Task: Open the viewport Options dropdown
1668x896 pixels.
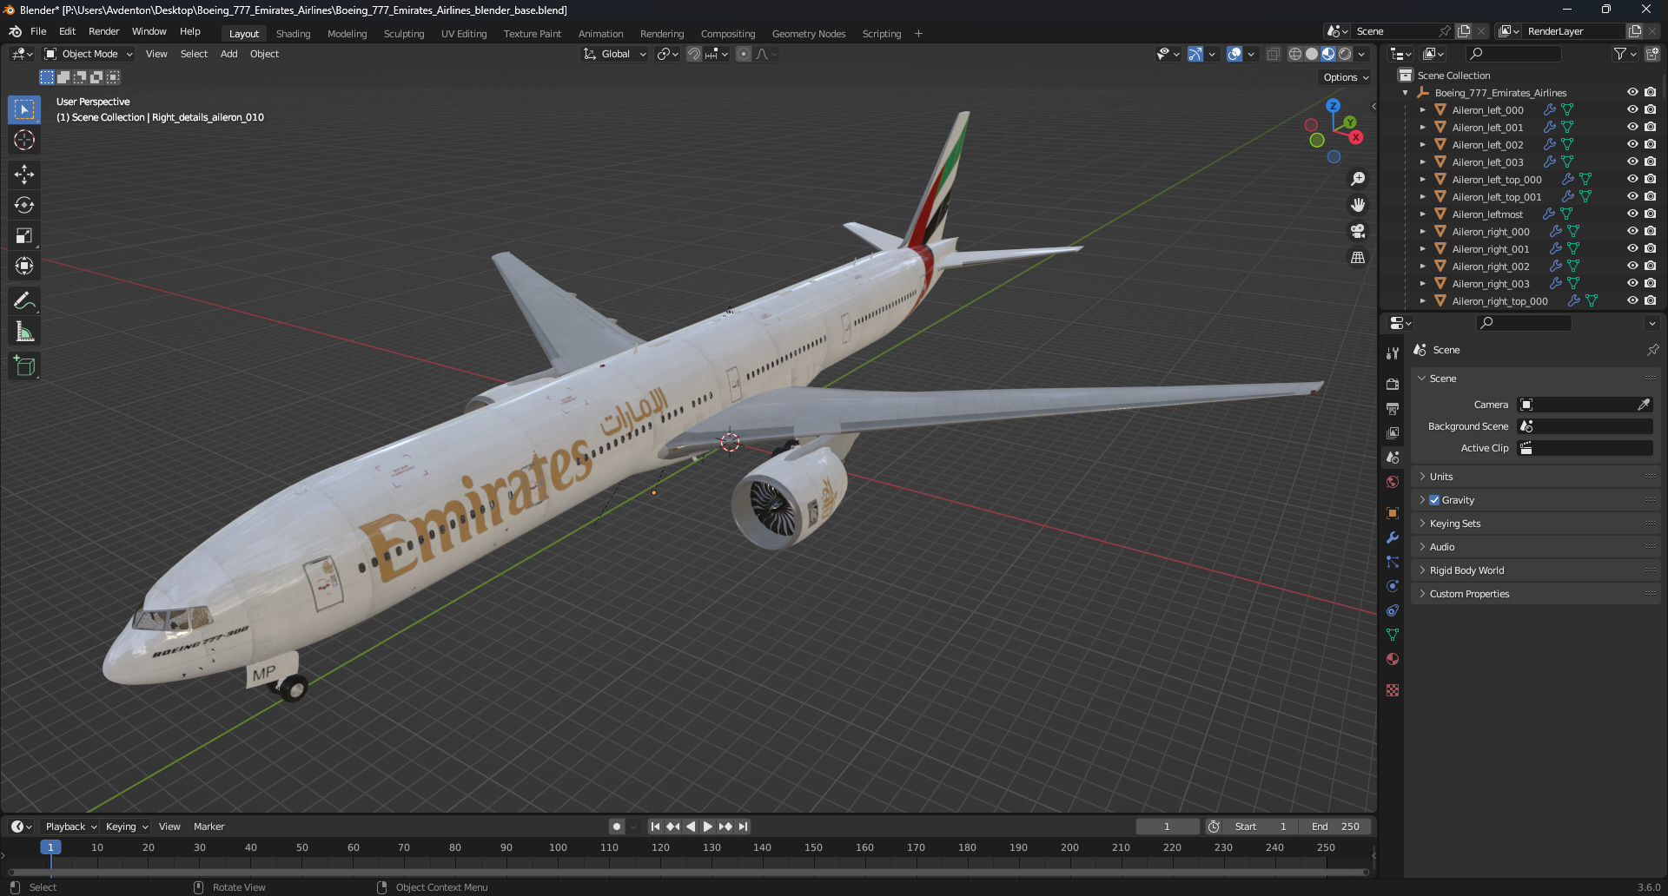Action: (x=1346, y=77)
